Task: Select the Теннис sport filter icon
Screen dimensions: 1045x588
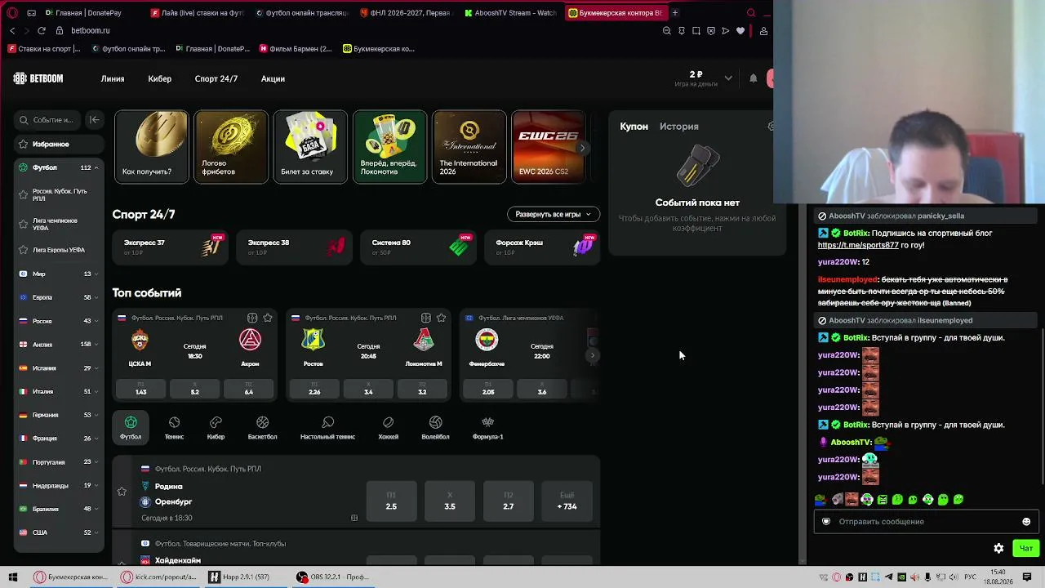Action: click(174, 427)
